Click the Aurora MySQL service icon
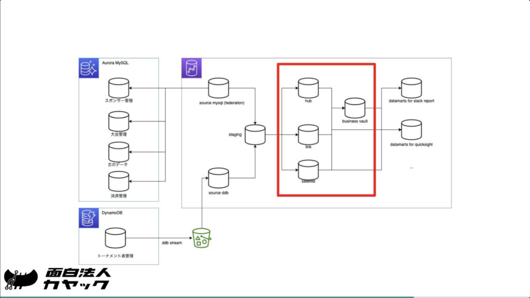This screenshot has width=530, height=298. [x=88, y=68]
